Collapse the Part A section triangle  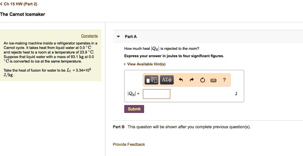click(118, 37)
